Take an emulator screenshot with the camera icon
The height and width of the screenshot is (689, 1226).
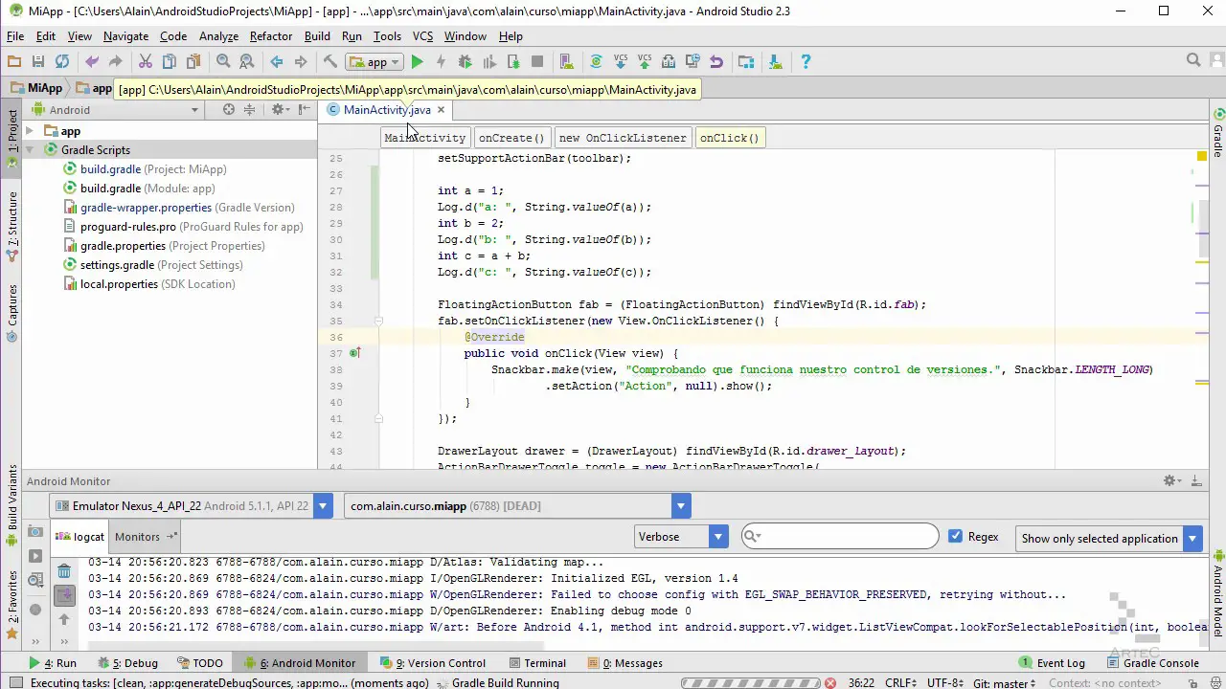(x=35, y=533)
